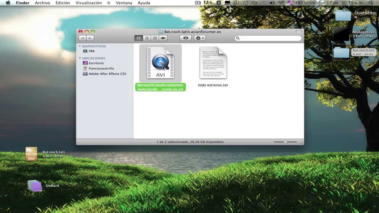The width and height of the screenshot is (379, 213).
Task: Minimize the Finder window
Action: tap(87, 32)
